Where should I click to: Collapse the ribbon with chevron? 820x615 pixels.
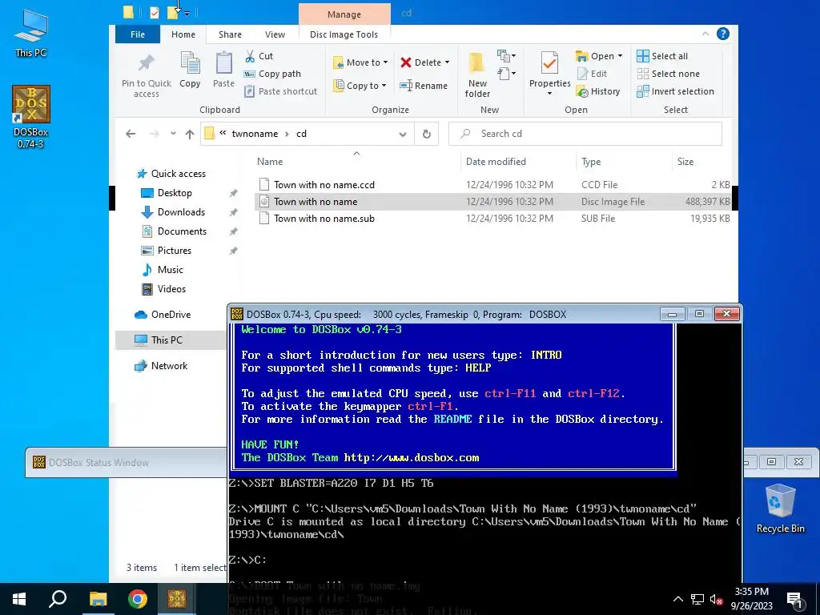[x=705, y=34]
